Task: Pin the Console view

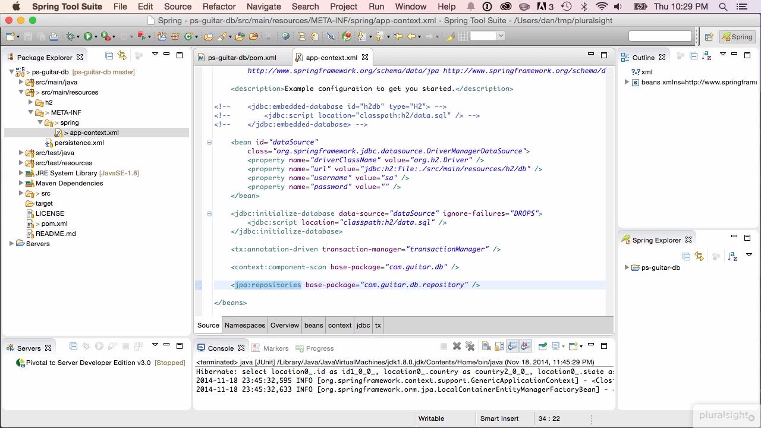Action: (542, 346)
